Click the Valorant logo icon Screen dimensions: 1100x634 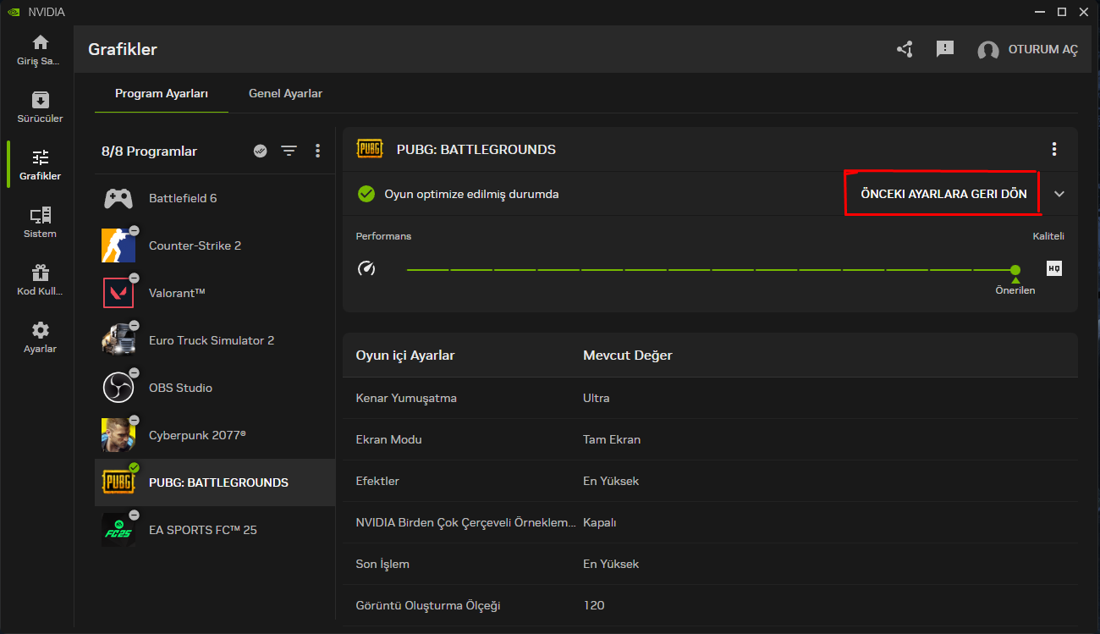[x=118, y=293]
